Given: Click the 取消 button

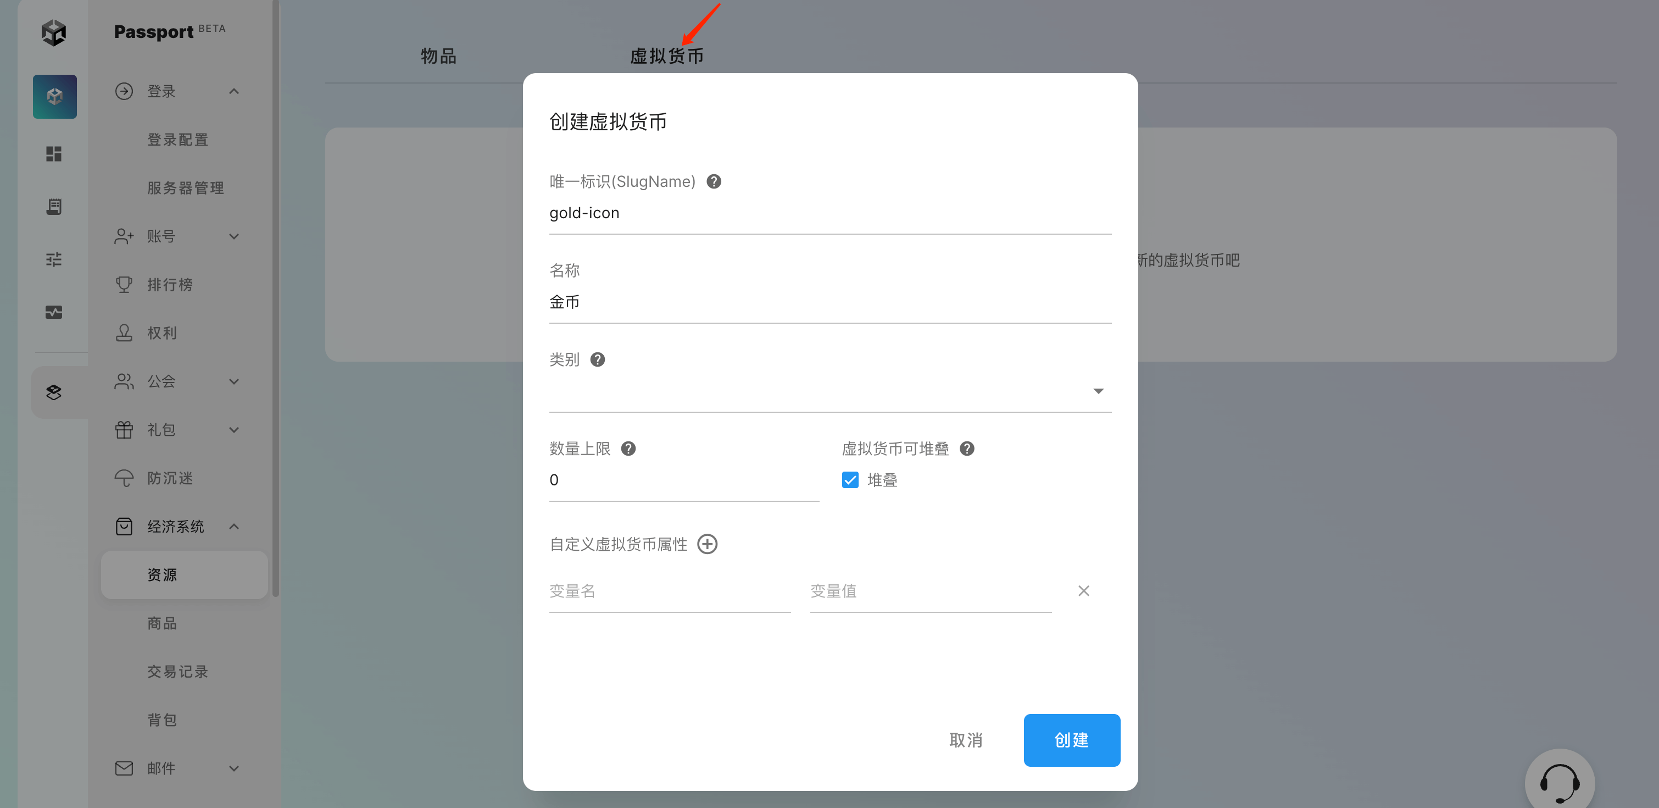Looking at the screenshot, I should click(x=965, y=740).
